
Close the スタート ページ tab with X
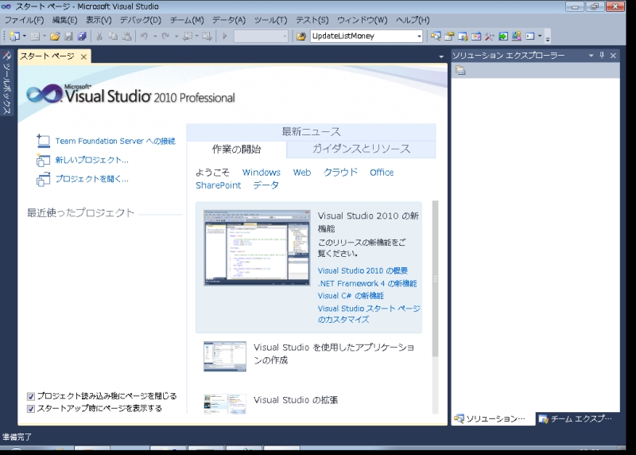pos(83,56)
